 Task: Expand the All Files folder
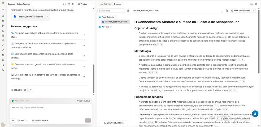click(x=105, y=27)
